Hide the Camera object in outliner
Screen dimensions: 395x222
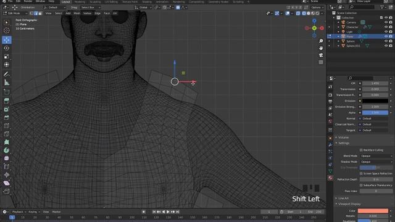386,22
